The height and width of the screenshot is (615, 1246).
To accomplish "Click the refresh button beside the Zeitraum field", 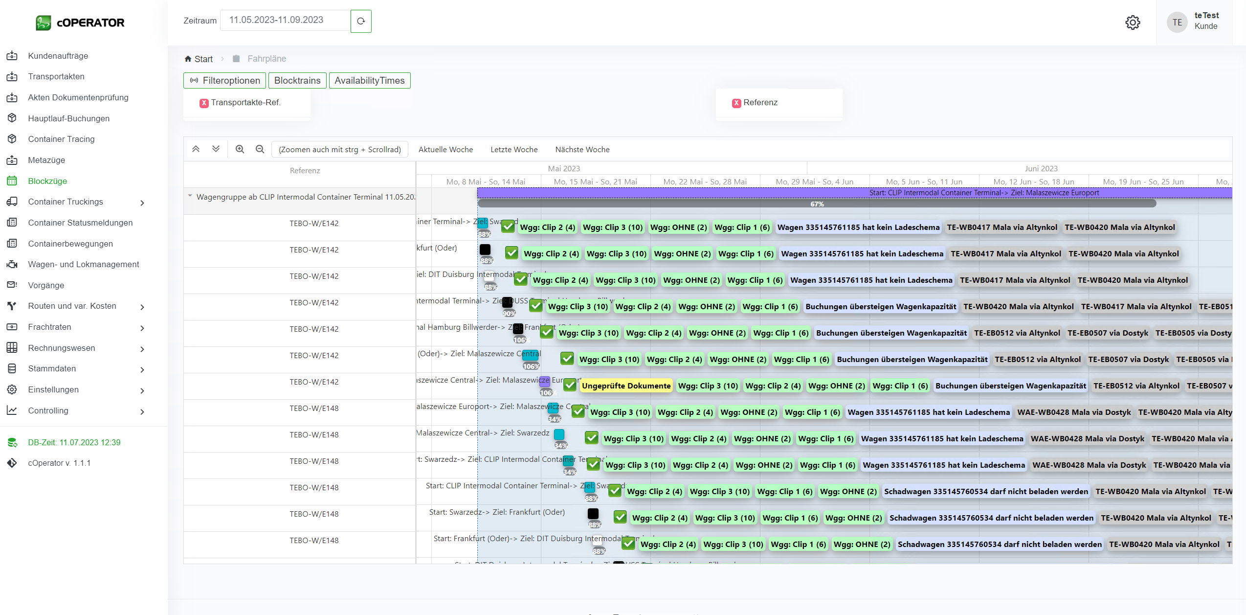I will point(361,21).
